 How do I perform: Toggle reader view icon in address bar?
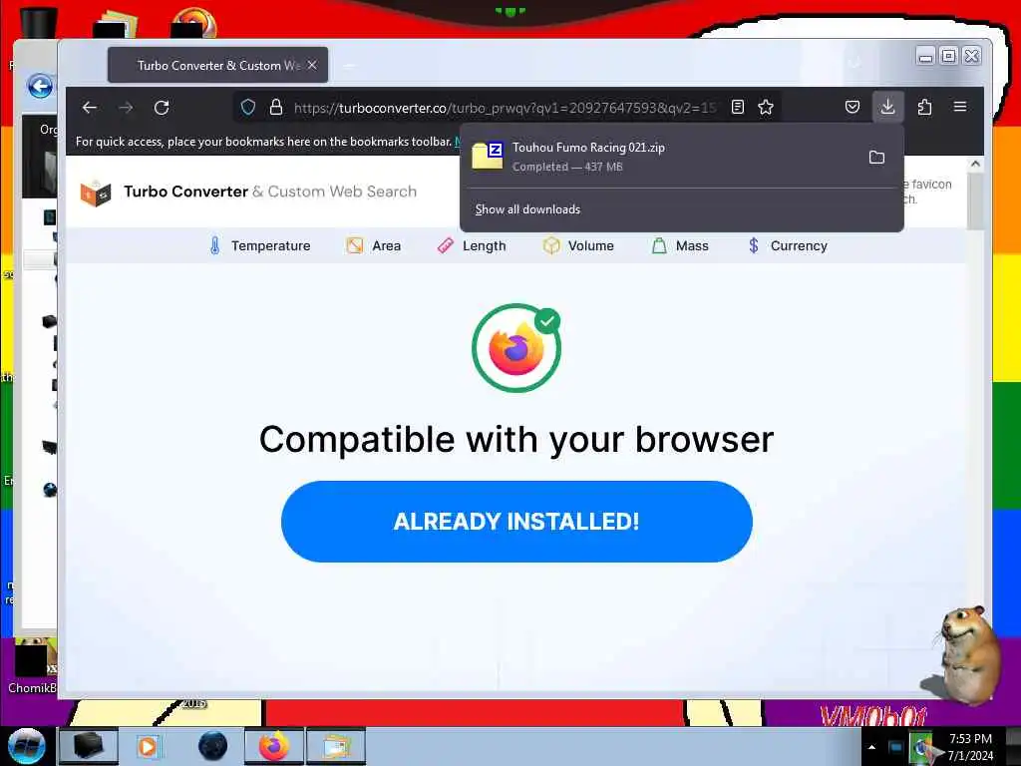[x=737, y=107]
